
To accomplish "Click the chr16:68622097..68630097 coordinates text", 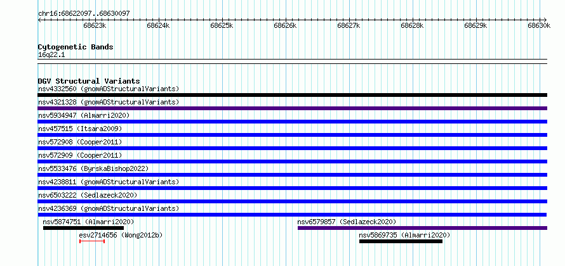I will click(x=84, y=13).
